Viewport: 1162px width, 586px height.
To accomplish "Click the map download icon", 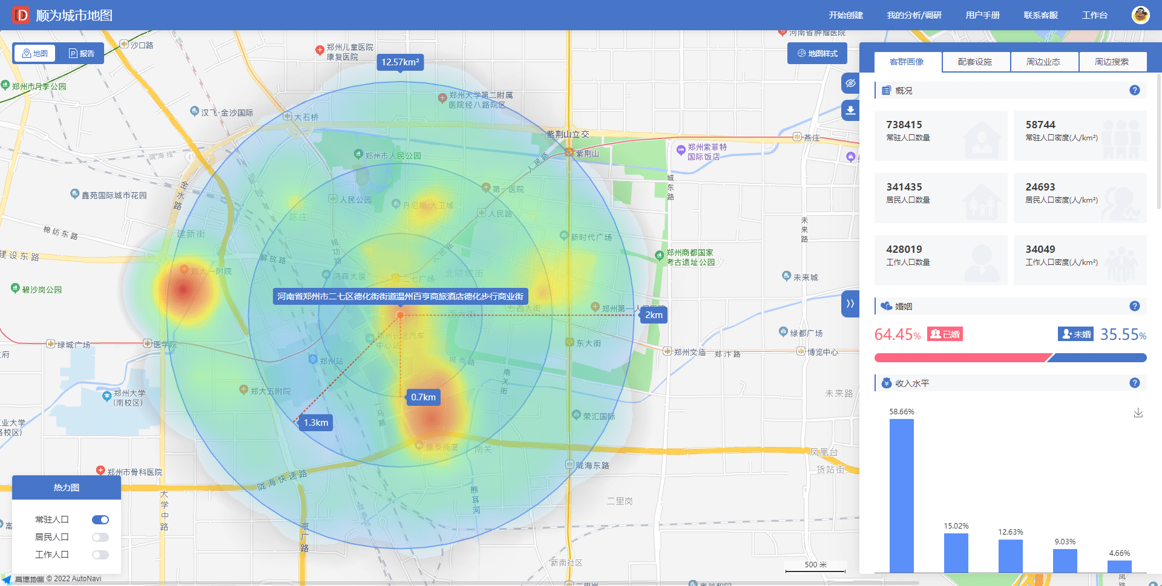I will point(850,110).
